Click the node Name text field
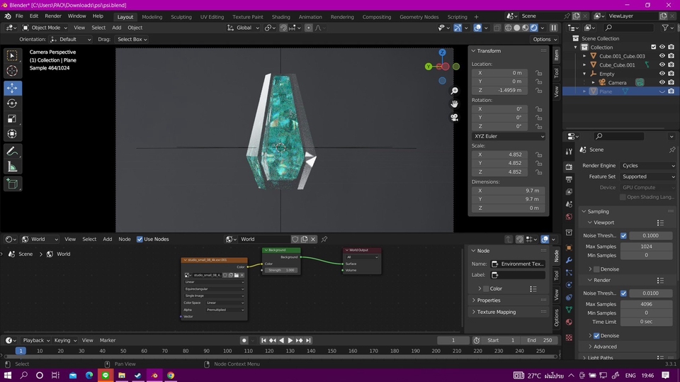The height and width of the screenshot is (382, 680). point(518,264)
